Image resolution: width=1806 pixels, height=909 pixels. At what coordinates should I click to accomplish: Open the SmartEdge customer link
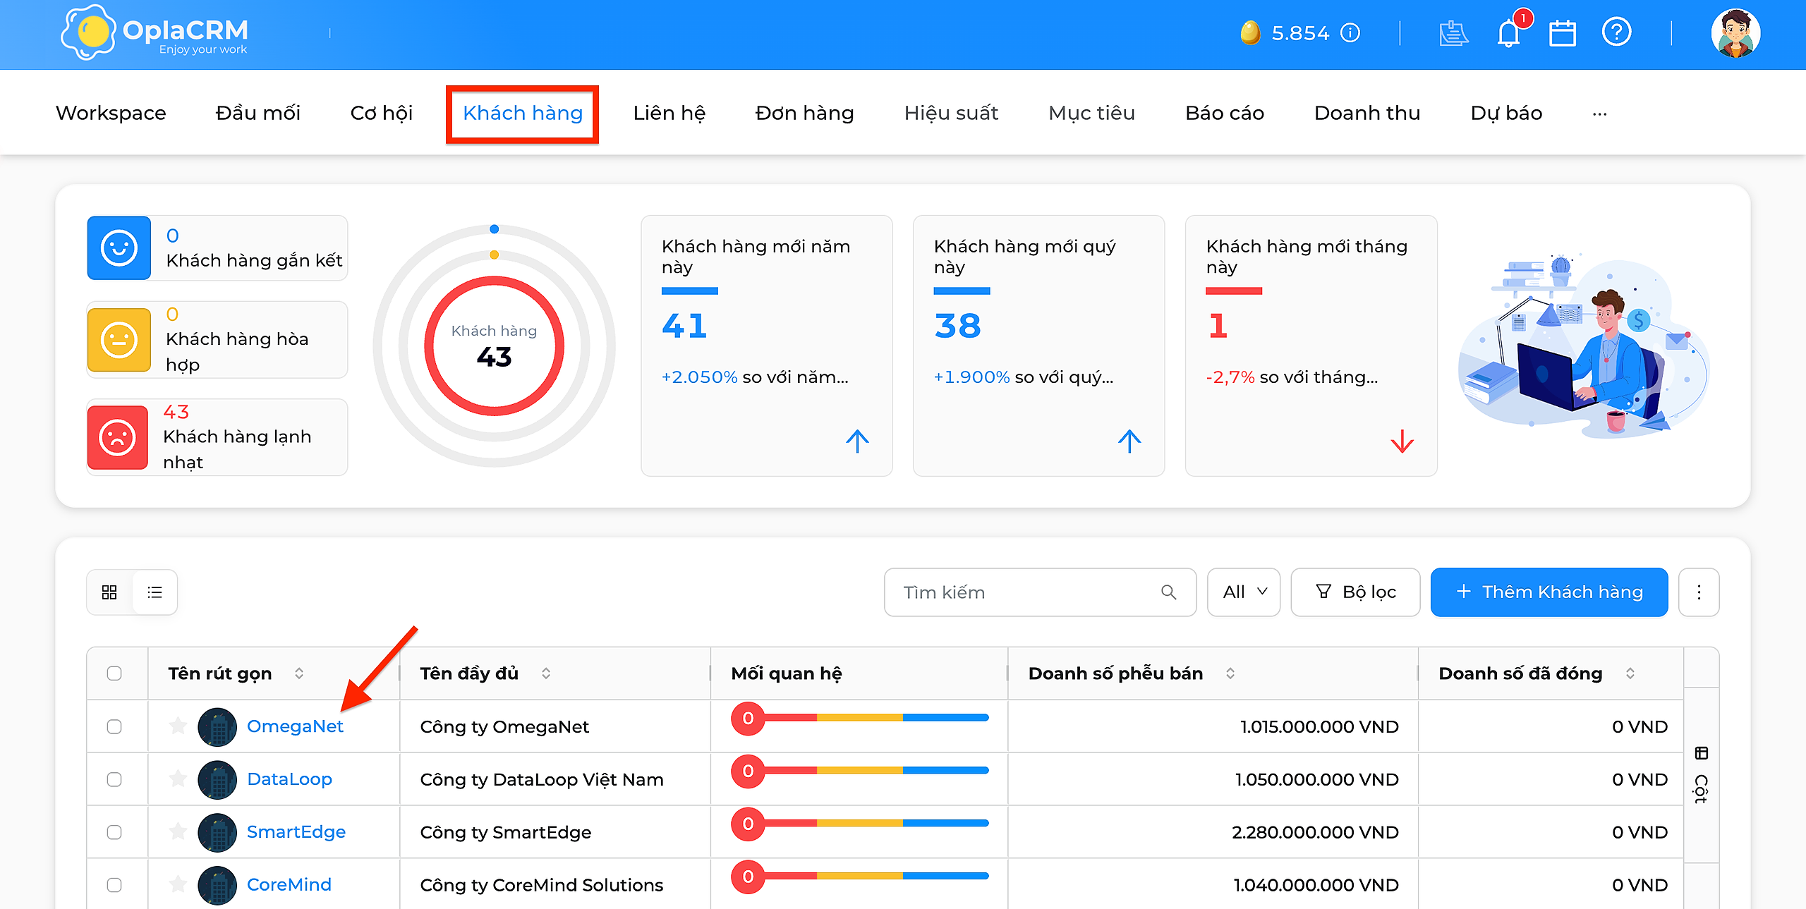[296, 832]
